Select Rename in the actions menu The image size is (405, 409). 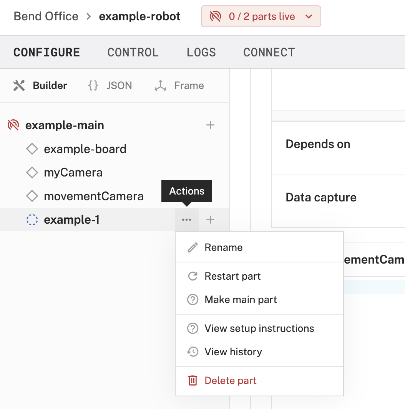223,247
